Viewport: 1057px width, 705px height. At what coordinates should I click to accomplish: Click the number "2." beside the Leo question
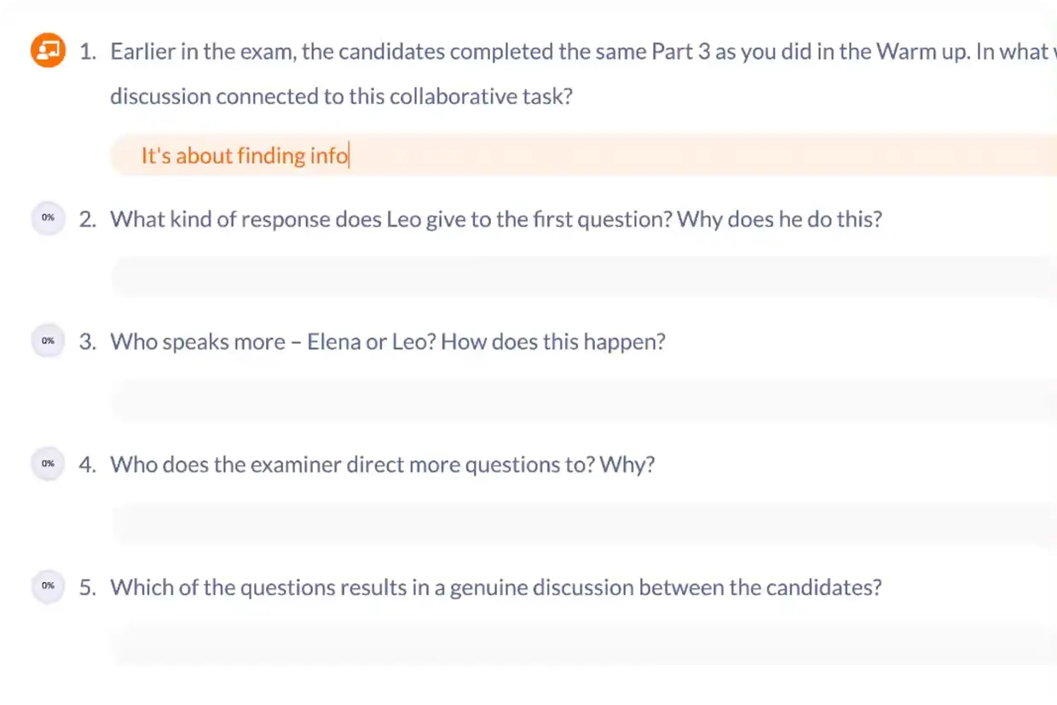(88, 219)
